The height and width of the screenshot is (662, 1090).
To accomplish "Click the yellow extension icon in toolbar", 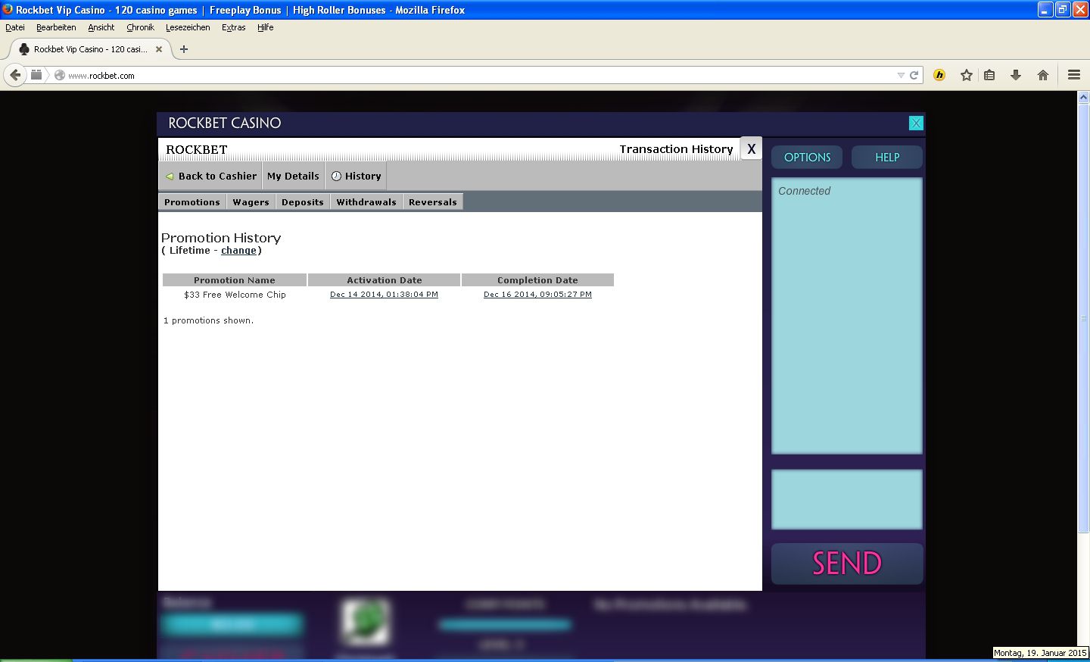I will click(939, 75).
